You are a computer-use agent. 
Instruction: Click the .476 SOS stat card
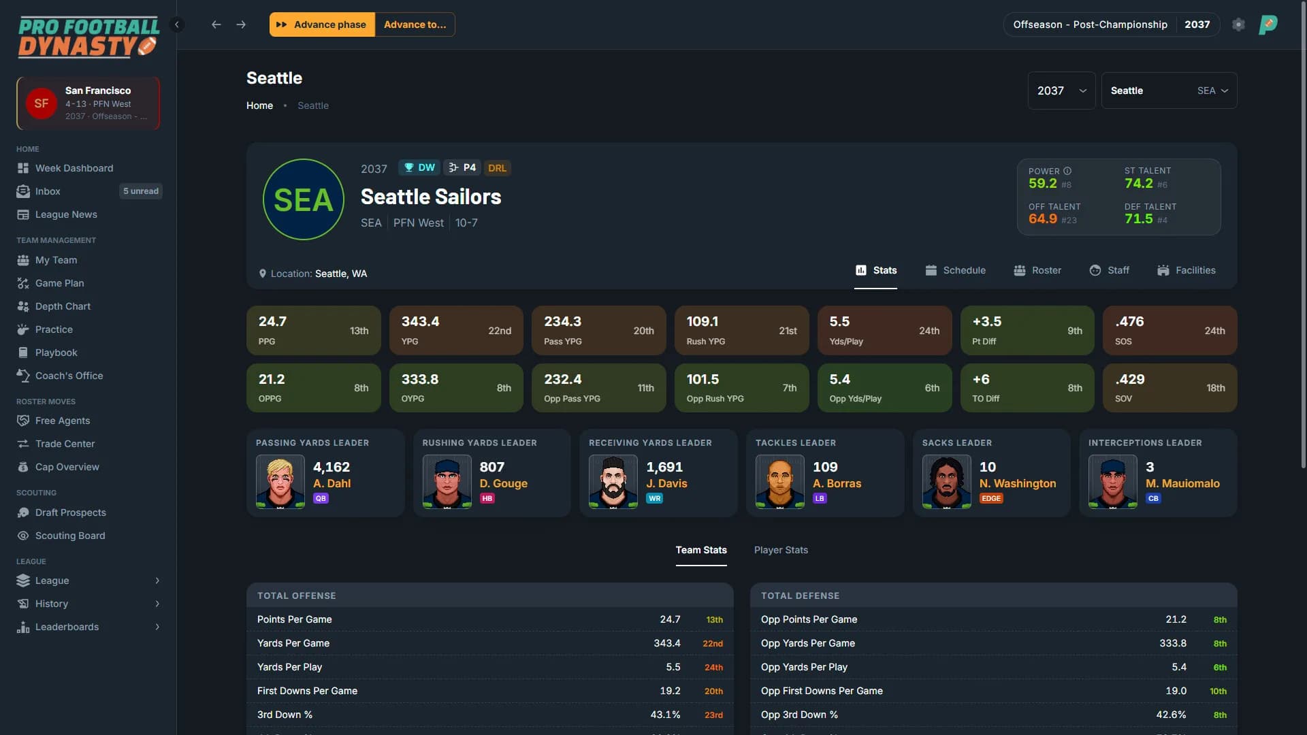1169,331
